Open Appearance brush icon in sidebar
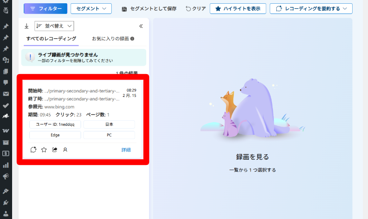Viewport: 368px width, 219px height. (x=6, y=191)
